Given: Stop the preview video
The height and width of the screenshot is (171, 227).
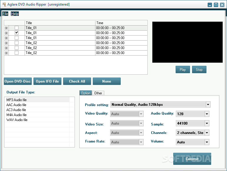Looking at the screenshot, I should 199,70.
